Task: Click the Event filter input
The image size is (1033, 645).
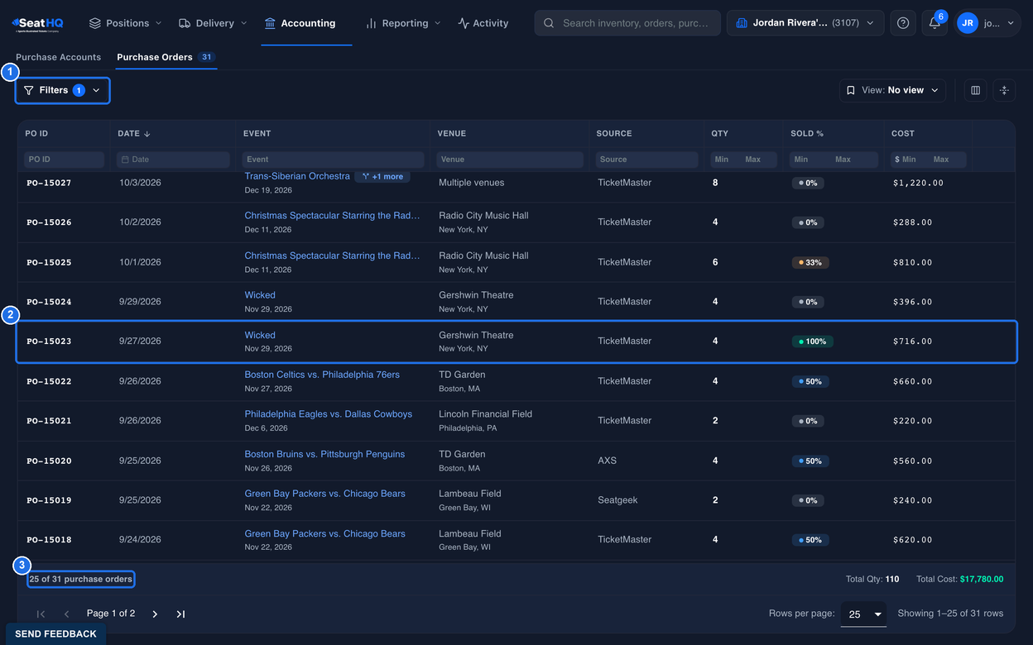Action: (x=333, y=160)
